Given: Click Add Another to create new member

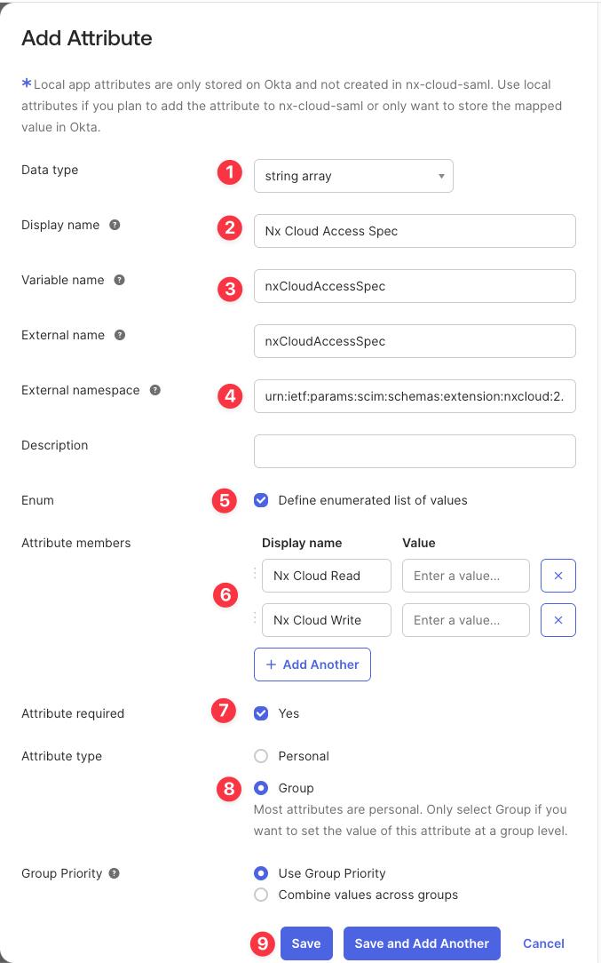Looking at the screenshot, I should click(312, 664).
